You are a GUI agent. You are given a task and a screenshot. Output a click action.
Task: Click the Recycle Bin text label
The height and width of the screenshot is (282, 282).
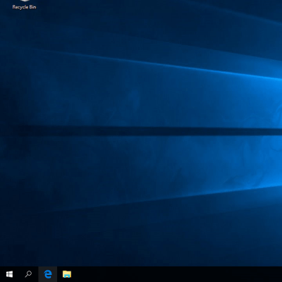[x=24, y=7]
